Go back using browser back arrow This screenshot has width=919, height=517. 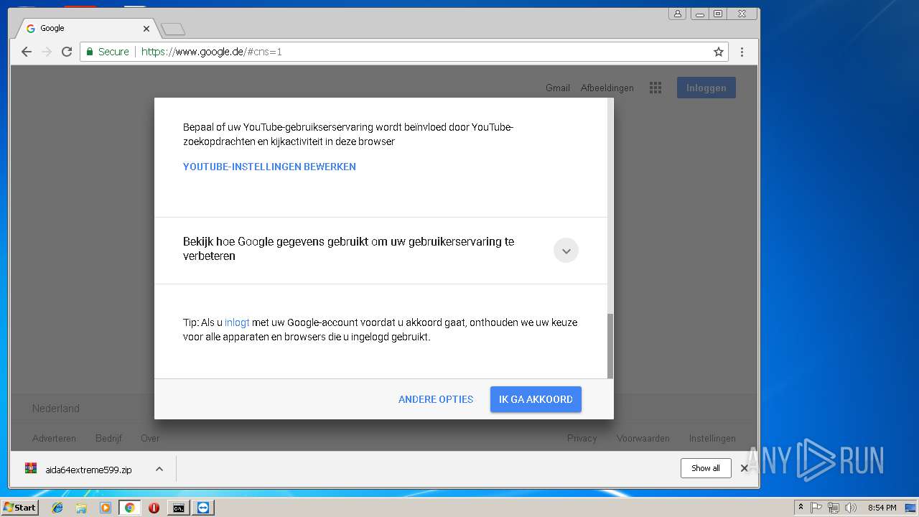pos(27,52)
